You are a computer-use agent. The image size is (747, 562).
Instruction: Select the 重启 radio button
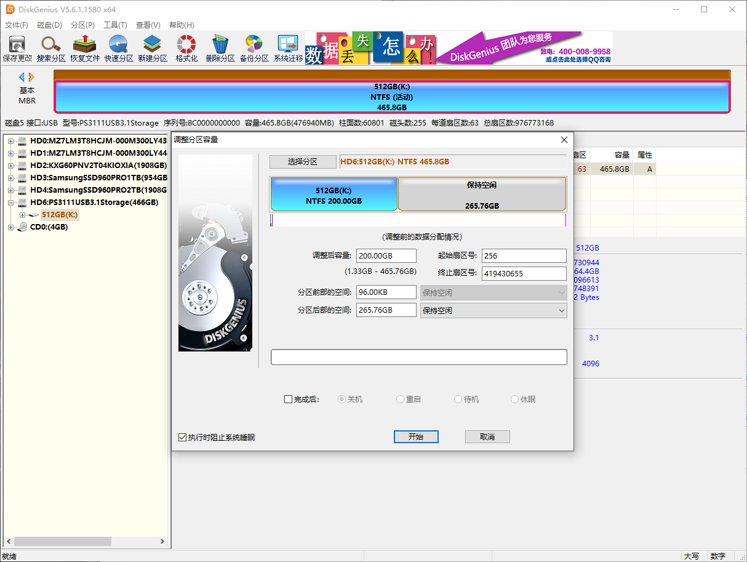(x=401, y=399)
